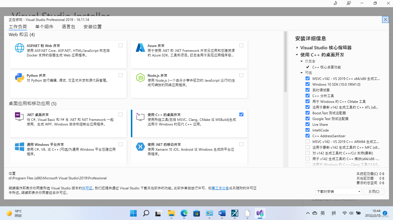Viewport: 393px width, 220px height.
Task: Switch to the 语言包 language packs tab
Action: [68, 27]
